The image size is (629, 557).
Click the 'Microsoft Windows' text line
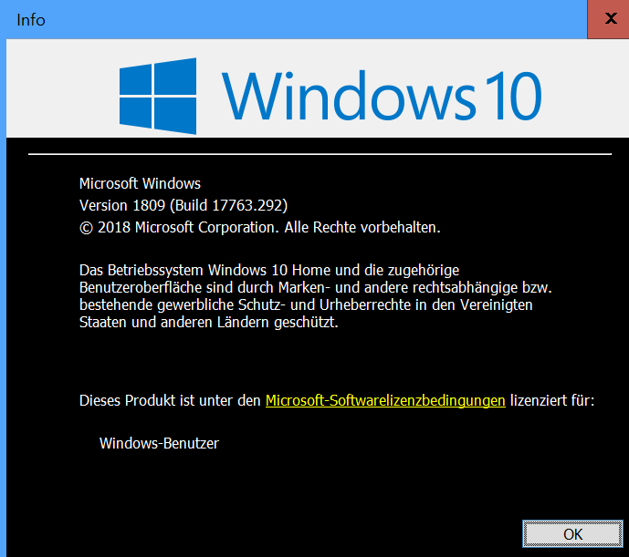pos(140,183)
